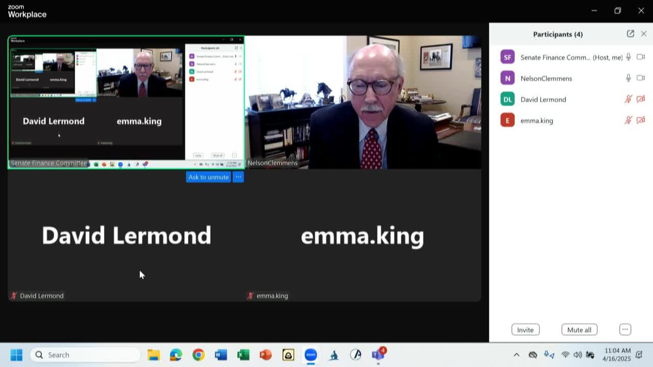Show hidden system tray icons
The image size is (653, 367).
516,355
